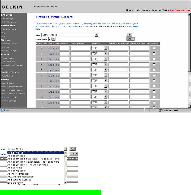Enable virtual server row 4 checkbox

(154, 64)
